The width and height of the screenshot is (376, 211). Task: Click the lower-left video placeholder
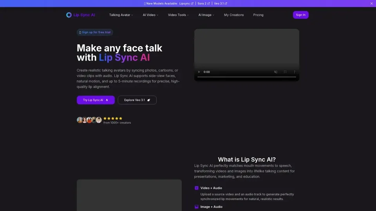129,195
